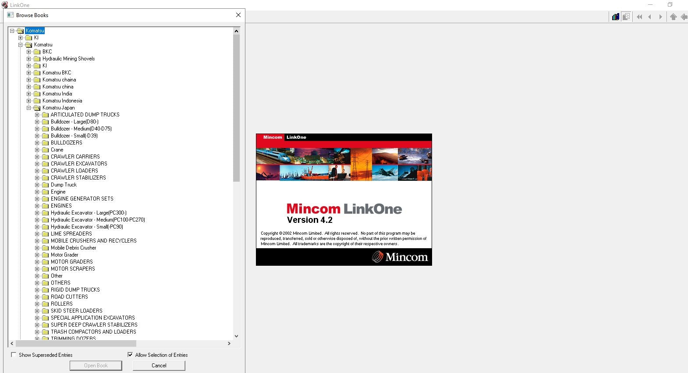Expand the Hydraulic Mining Shovels node
This screenshot has height=373, width=688.
(x=29, y=59)
